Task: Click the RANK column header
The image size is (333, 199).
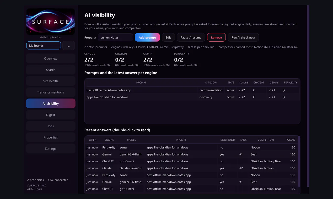Action: pos(243,140)
